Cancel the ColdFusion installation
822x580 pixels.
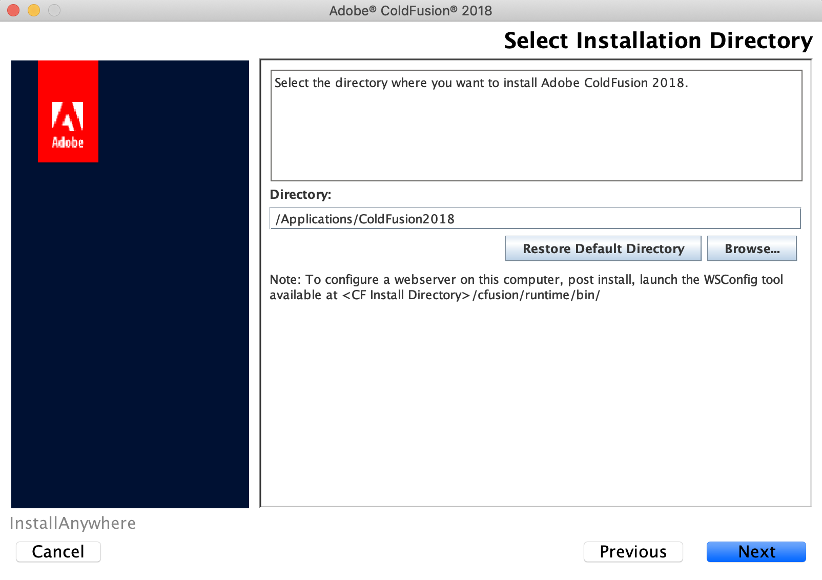click(x=58, y=552)
